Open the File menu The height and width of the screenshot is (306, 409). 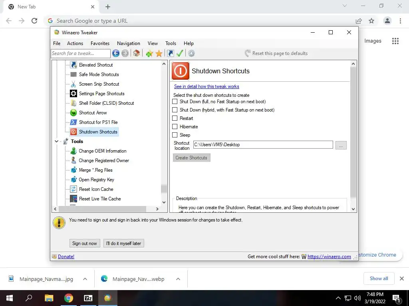(x=57, y=43)
